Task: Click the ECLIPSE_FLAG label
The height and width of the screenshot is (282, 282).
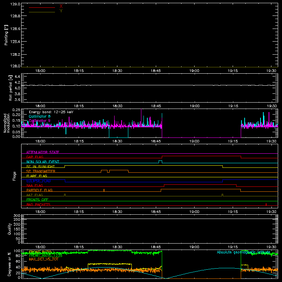Action: coord(38,181)
